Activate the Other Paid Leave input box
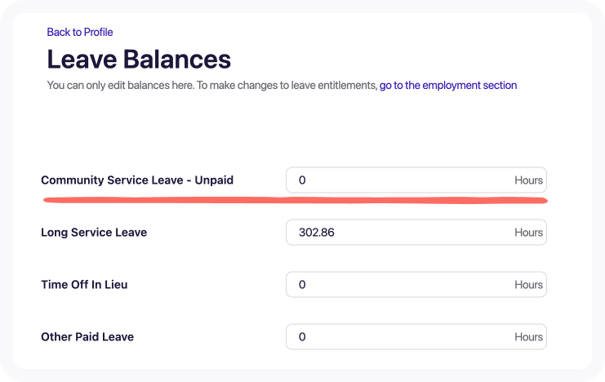The width and height of the screenshot is (605, 382). 416,336
